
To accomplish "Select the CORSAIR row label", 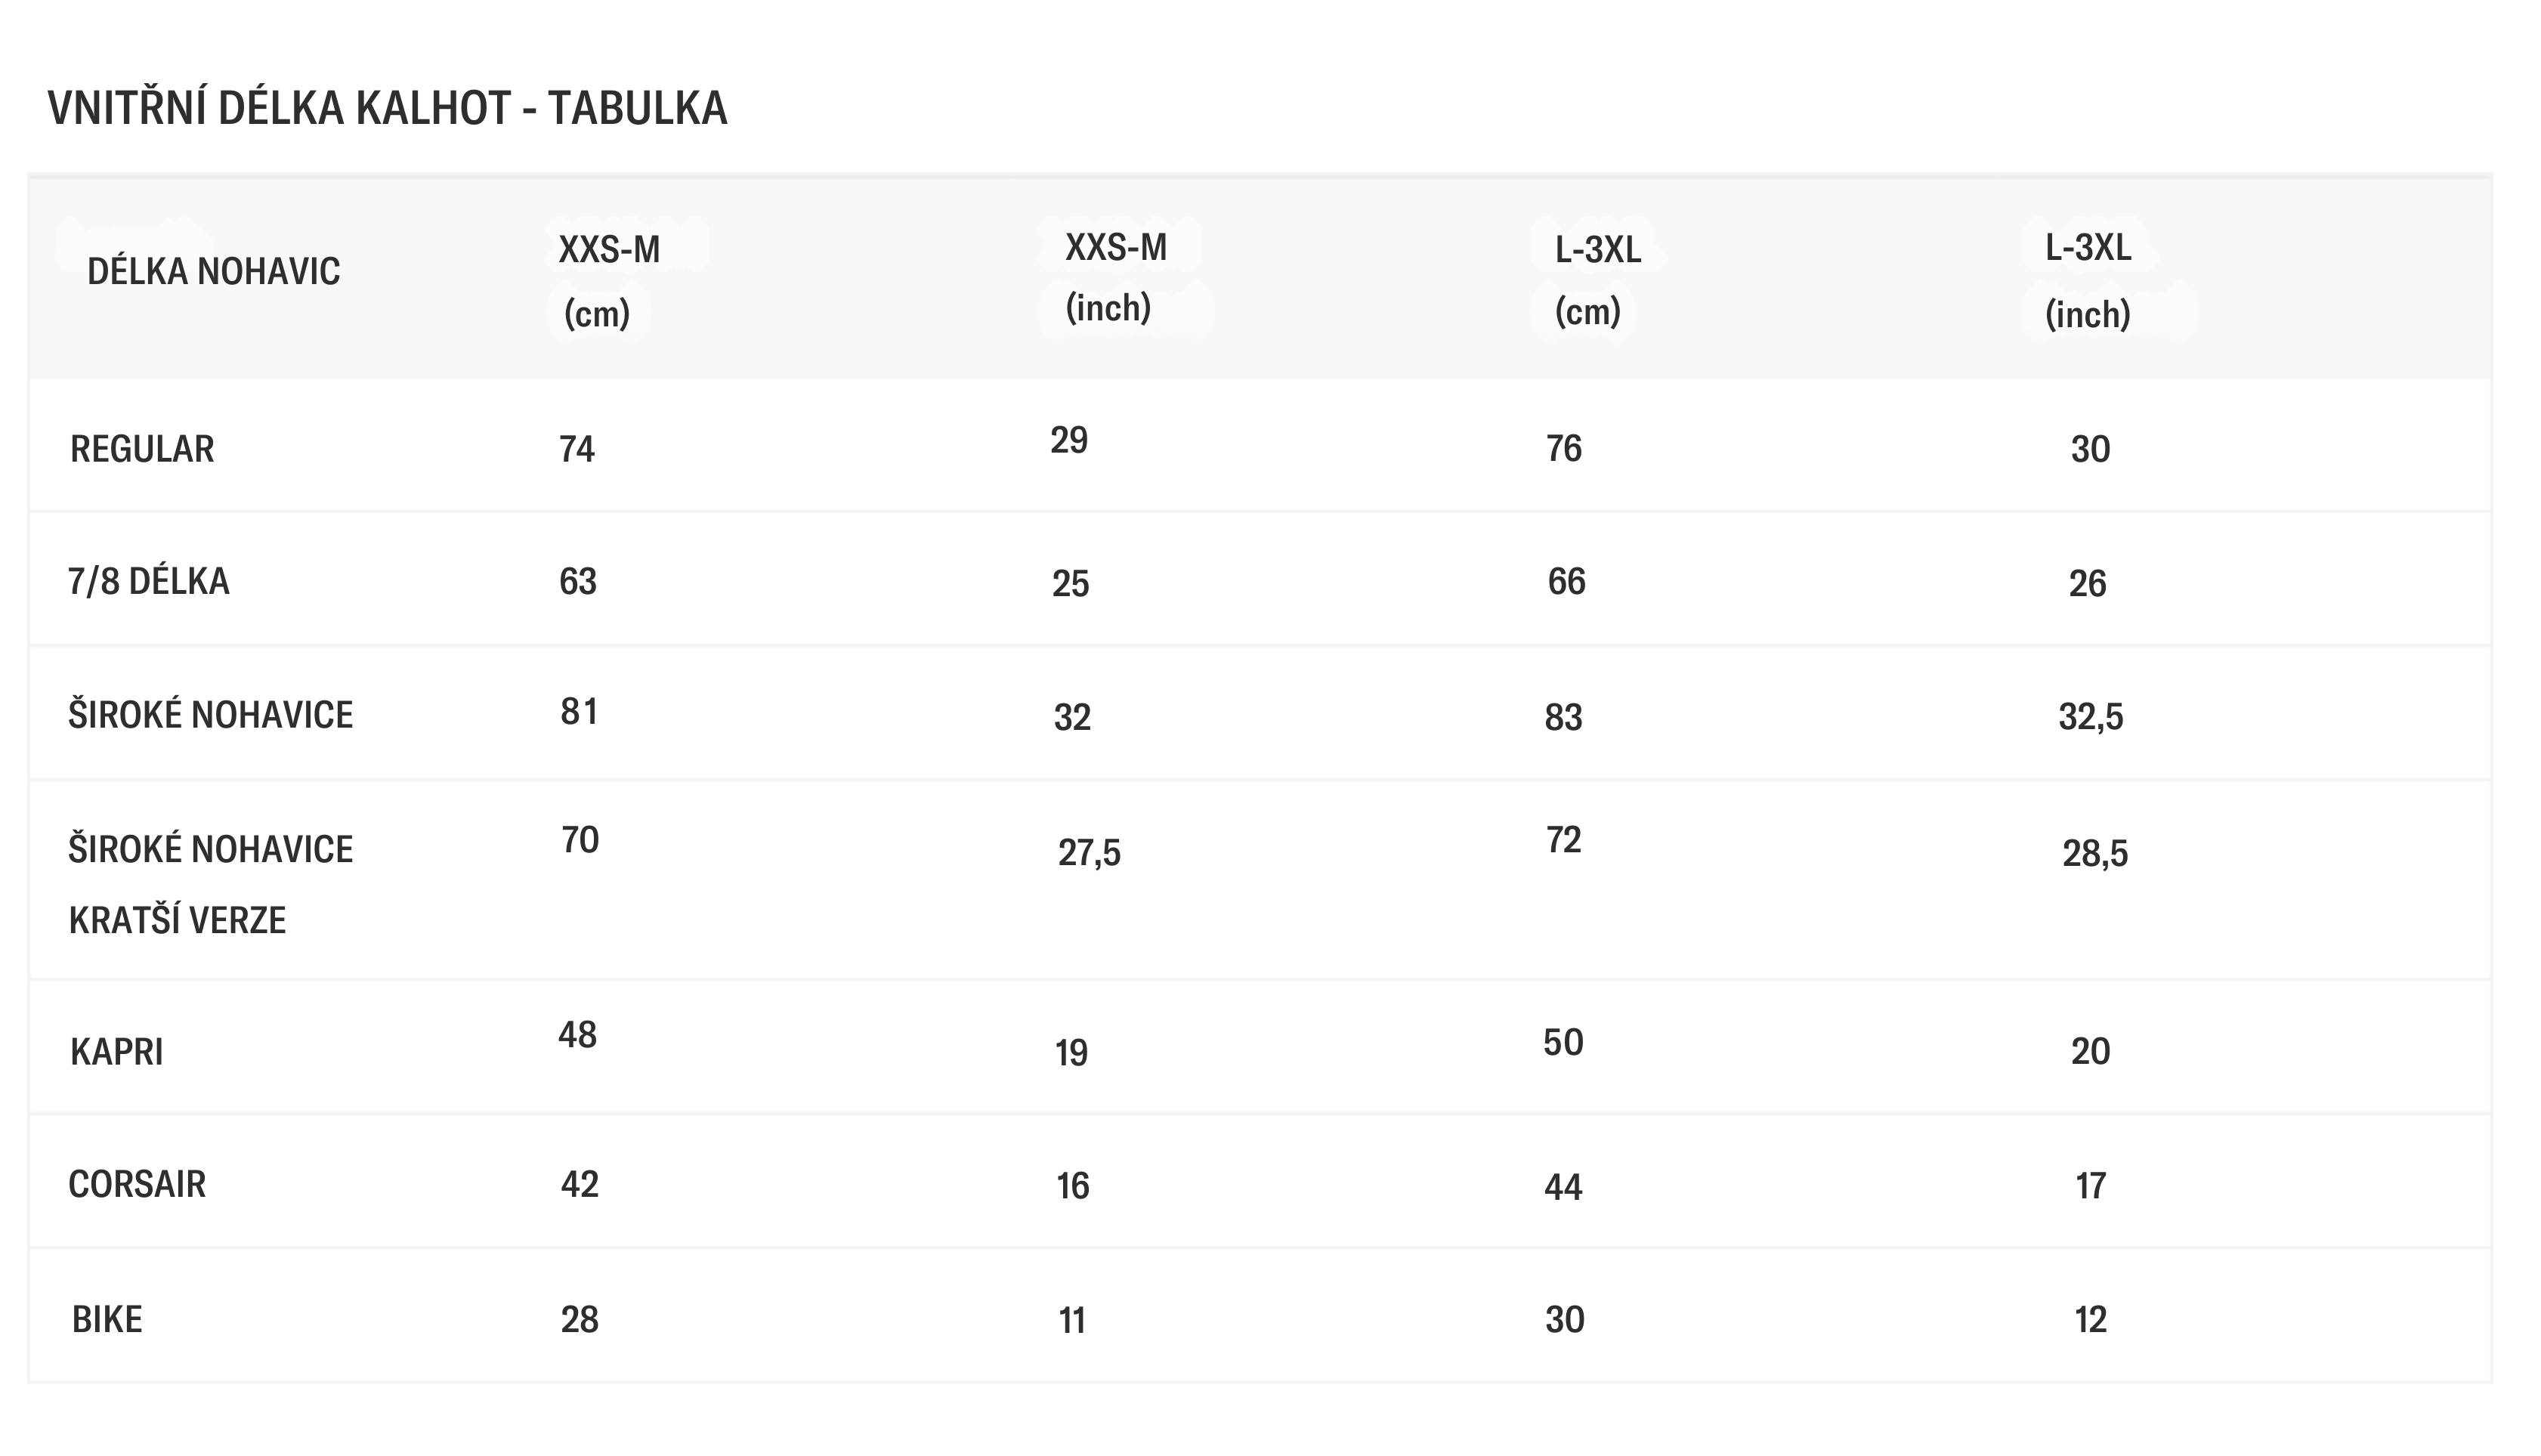I will pyautogui.click(x=137, y=1184).
